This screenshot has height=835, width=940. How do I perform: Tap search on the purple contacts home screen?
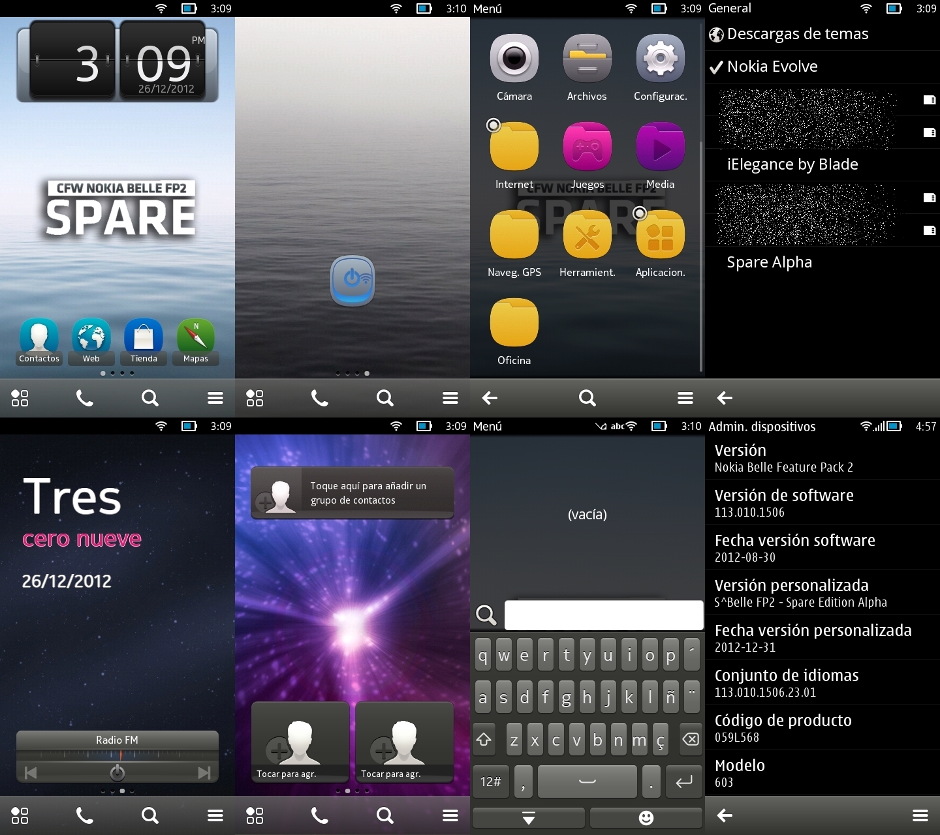coord(385,815)
